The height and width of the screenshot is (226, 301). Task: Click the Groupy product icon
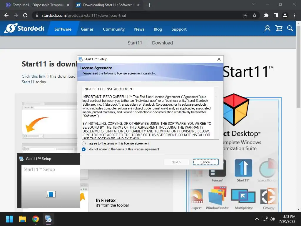click(269, 196)
